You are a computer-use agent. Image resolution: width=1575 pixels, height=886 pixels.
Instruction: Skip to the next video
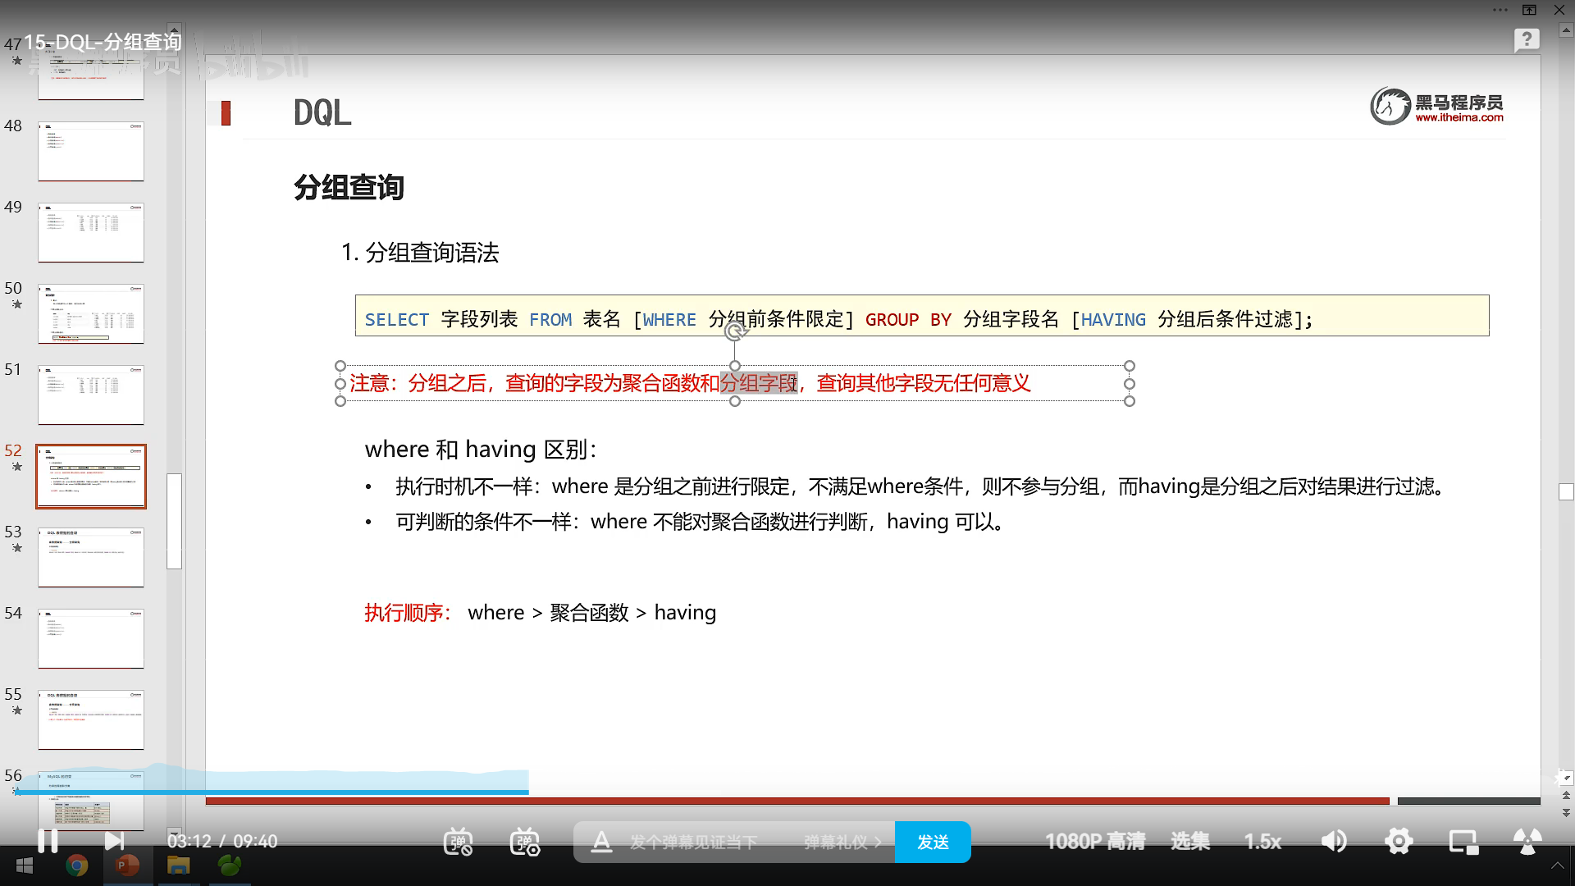pos(114,841)
